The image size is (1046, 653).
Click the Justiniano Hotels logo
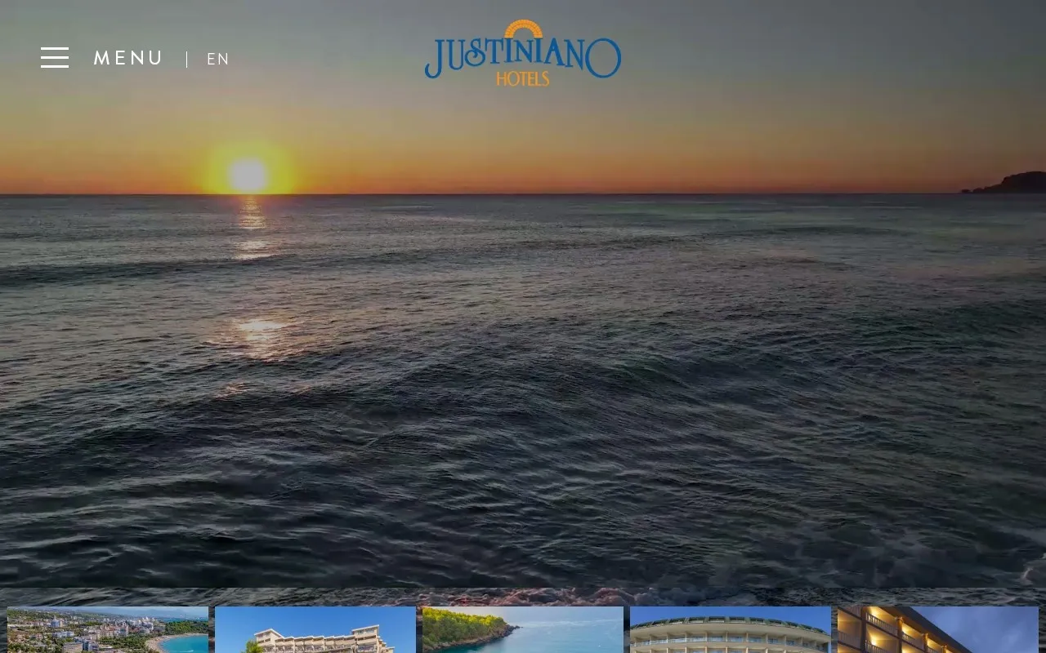[x=523, y=53]
